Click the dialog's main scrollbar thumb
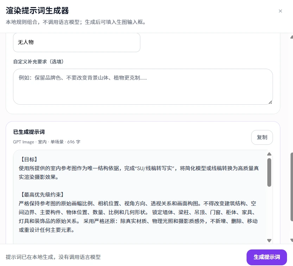Screen dimensions: 293x266 click(x=292, y=187)
